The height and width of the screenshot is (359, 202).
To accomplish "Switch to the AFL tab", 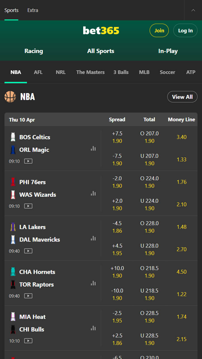I will 38,72.
